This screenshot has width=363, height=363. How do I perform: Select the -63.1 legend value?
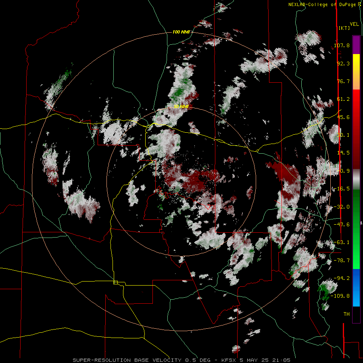pyautogui.click(x=342, y=242)
